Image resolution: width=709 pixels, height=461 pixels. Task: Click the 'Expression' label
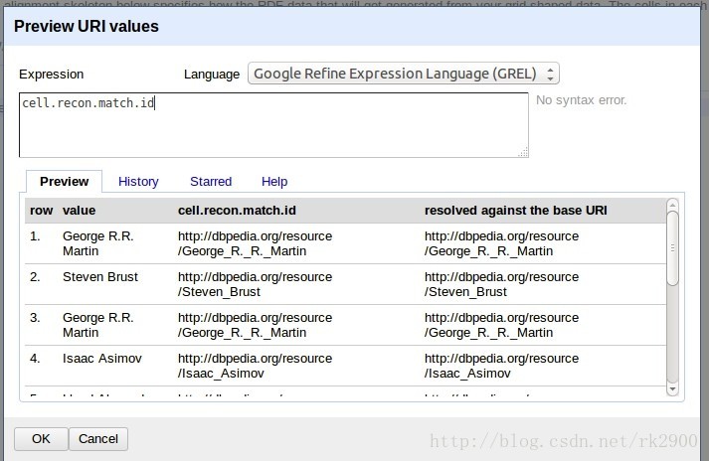51,75
